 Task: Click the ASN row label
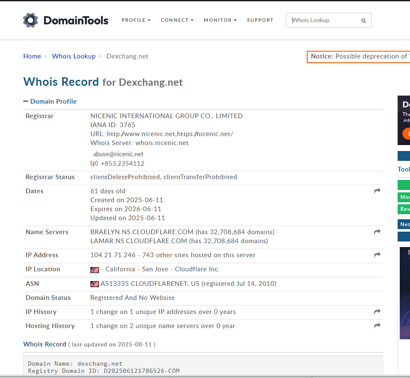coord(32,284)
